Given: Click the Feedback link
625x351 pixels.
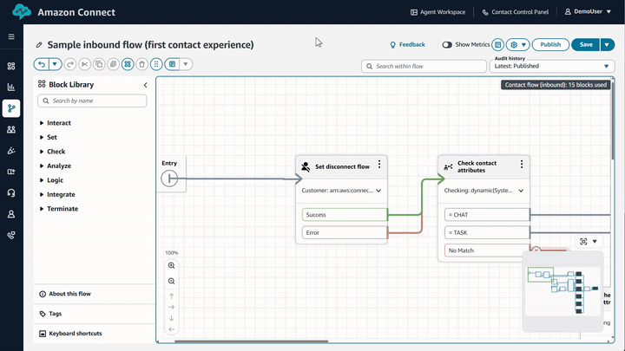Looking at the screenshot, I should coord(407,44).
